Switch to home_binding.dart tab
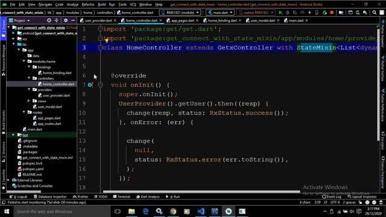Image resolution: width=386 pixels, height=217 pixels. 223,20
